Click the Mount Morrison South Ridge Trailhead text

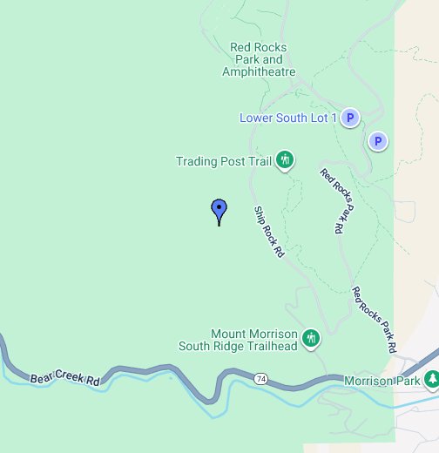point(238,340)
